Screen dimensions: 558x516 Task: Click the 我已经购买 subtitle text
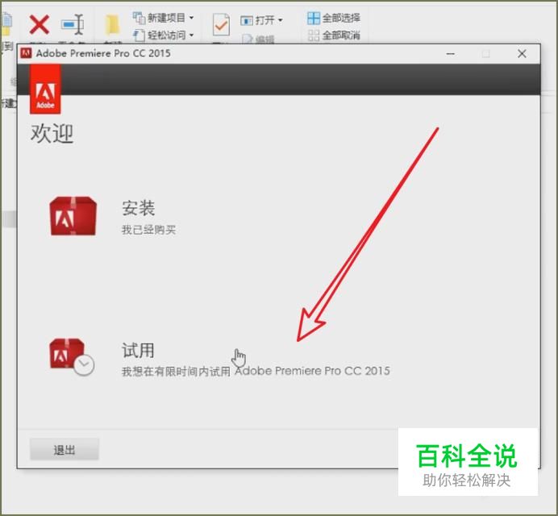click(148, 230)
